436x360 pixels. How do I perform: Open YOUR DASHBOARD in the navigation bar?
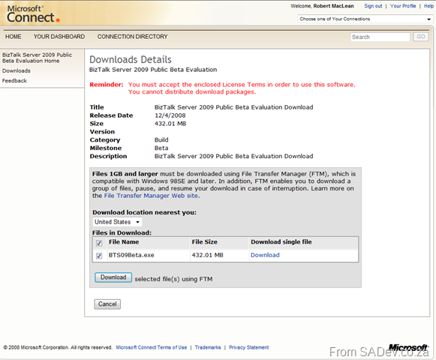[x=59, y=37]
